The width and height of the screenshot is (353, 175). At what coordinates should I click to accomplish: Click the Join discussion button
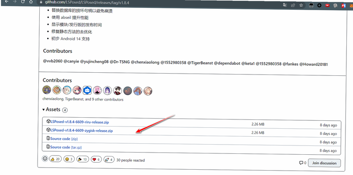pos(324,163)
